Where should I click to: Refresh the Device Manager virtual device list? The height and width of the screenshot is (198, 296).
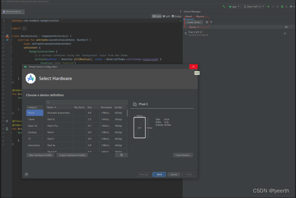207,22
